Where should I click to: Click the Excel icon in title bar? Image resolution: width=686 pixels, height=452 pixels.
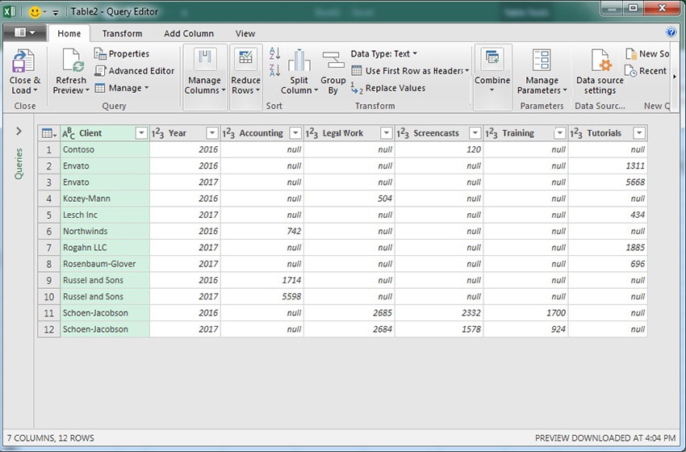point(10,11)
